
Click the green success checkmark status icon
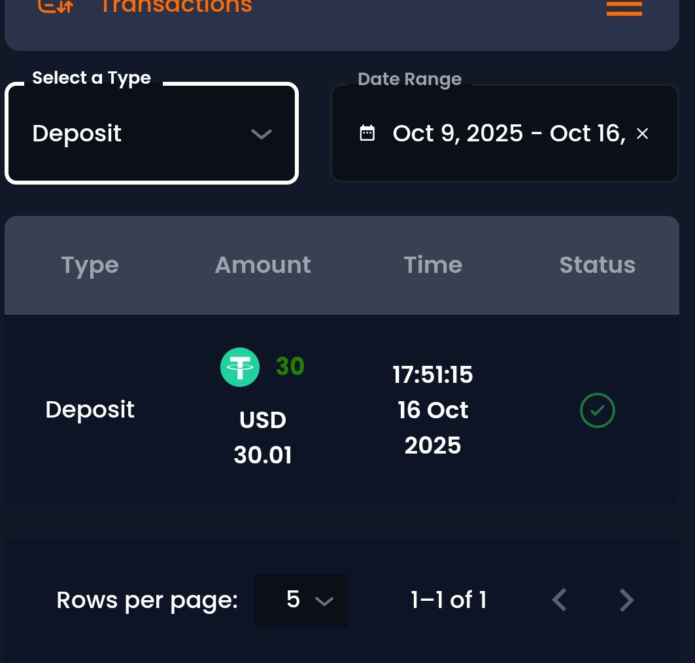pos(598,410)
